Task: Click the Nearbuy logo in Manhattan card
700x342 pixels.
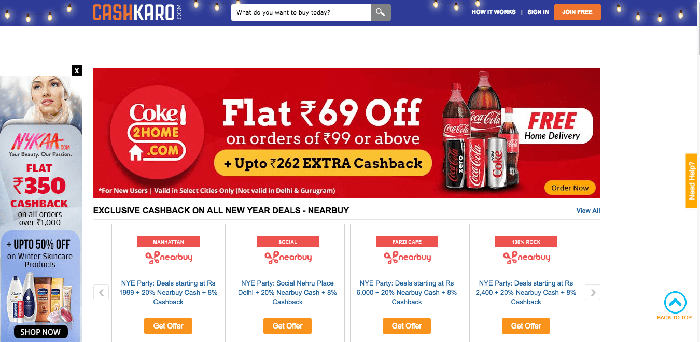Action: (169, 258)
